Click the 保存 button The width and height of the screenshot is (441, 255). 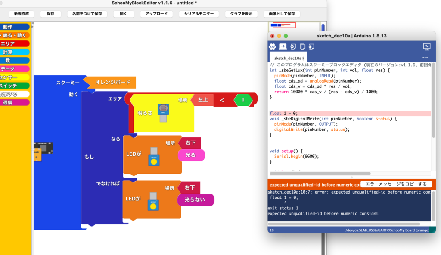pos(50,14)
